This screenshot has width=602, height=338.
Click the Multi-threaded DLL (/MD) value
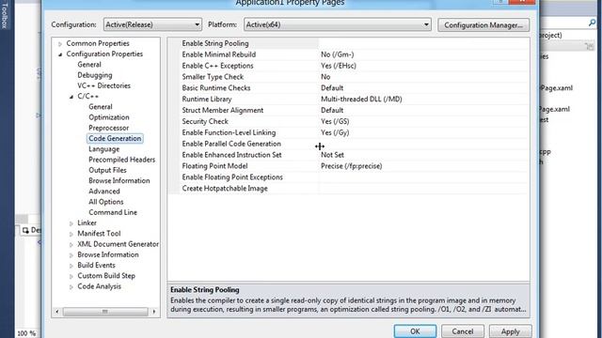click(x=361, y=99)
